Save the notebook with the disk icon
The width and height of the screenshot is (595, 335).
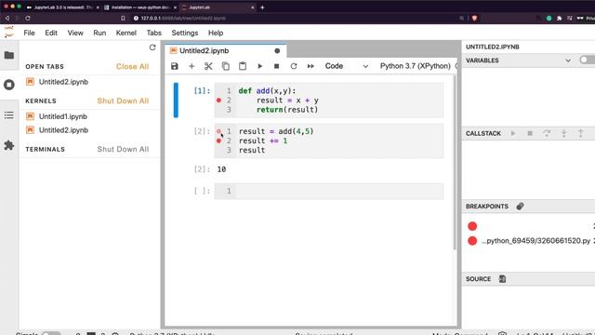[175, 66]
